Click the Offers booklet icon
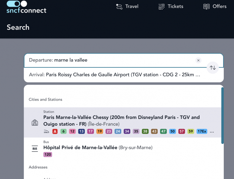234x179 pixels. click(207, 7)
